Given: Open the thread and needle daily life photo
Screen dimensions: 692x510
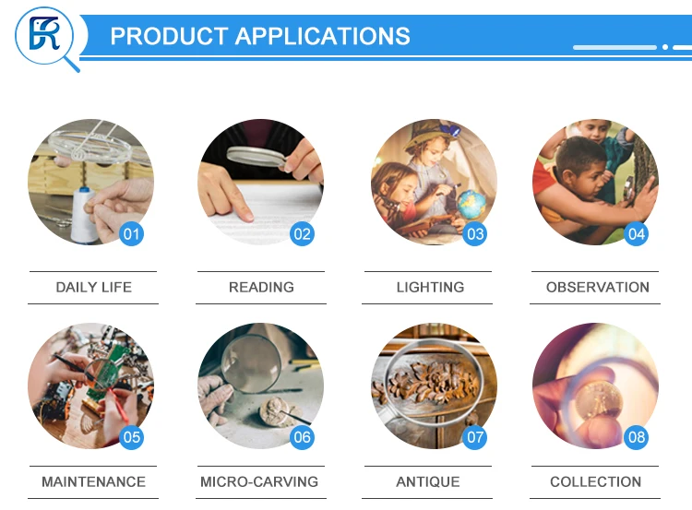Looking at the screenshot, I should click(91, 182).
